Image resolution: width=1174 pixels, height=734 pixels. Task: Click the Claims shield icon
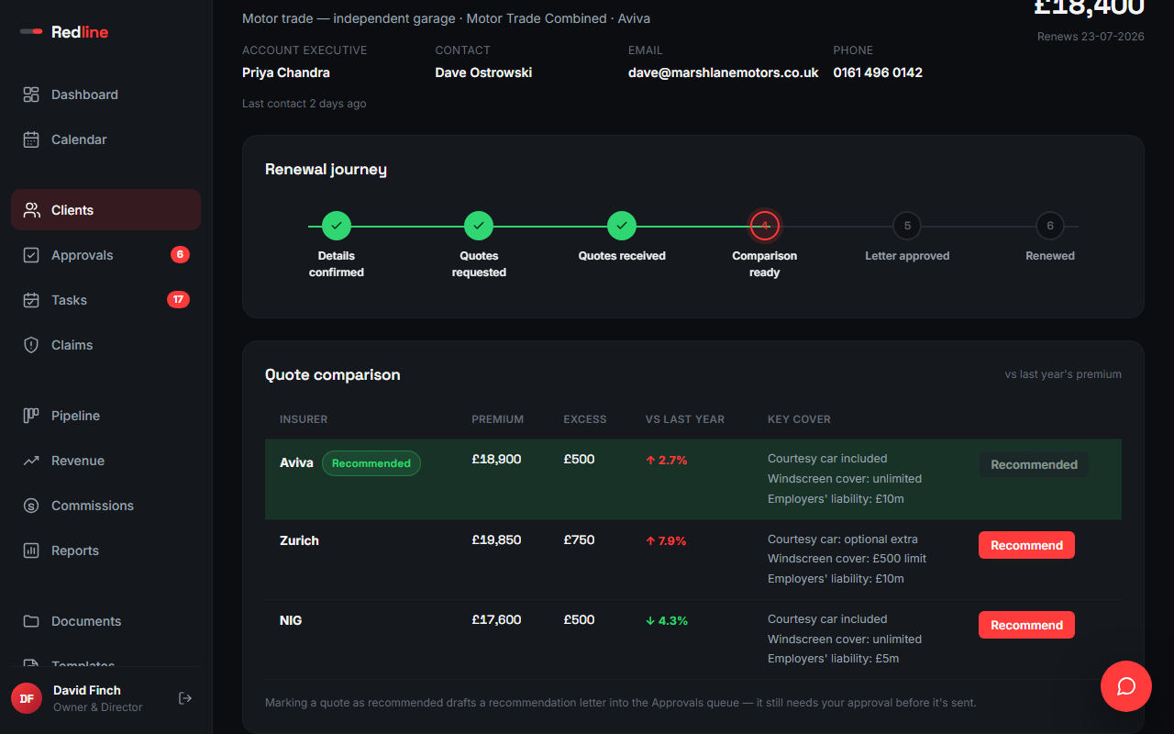(x=31, y=345)
